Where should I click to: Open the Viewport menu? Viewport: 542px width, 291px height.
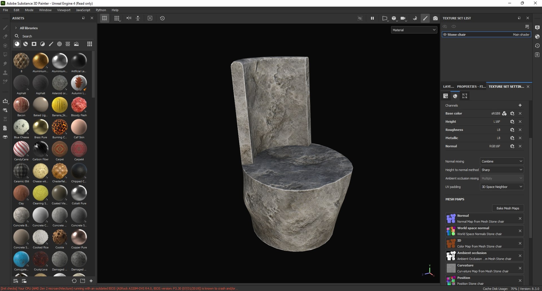[64, 10]
